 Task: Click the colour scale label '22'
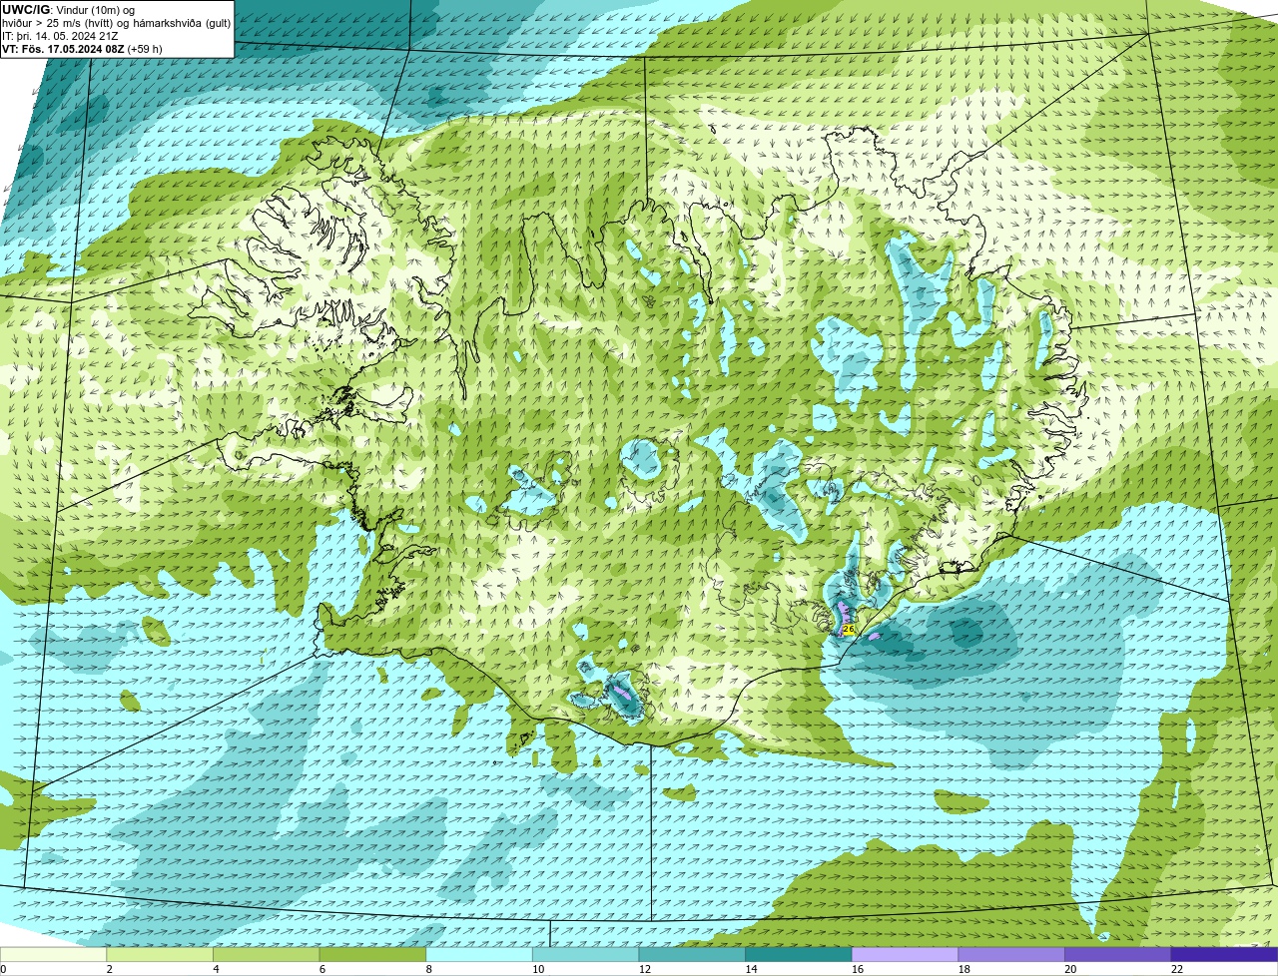click(x=1177, y=969)
